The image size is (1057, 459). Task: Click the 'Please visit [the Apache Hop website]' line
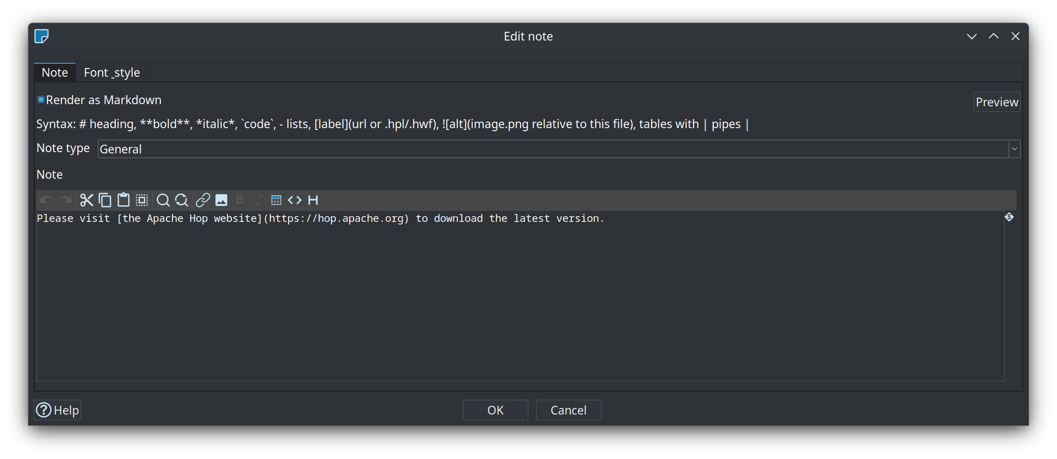tap(320, 218)
